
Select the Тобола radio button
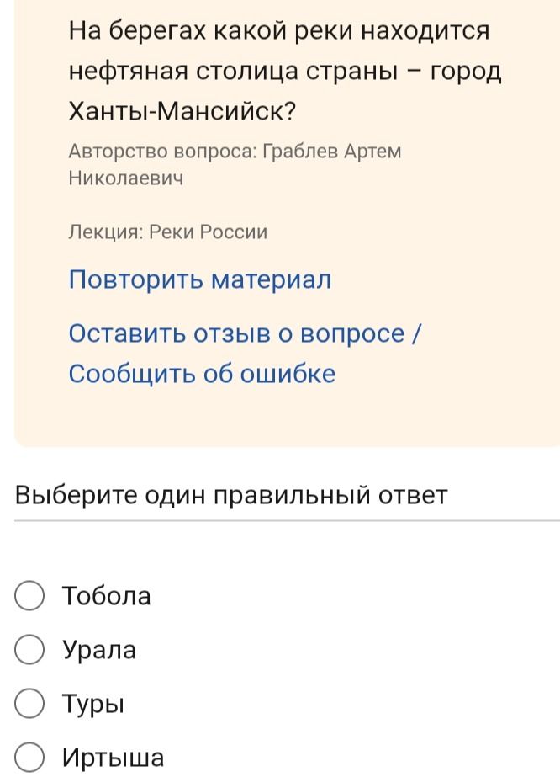click(29, 596)
